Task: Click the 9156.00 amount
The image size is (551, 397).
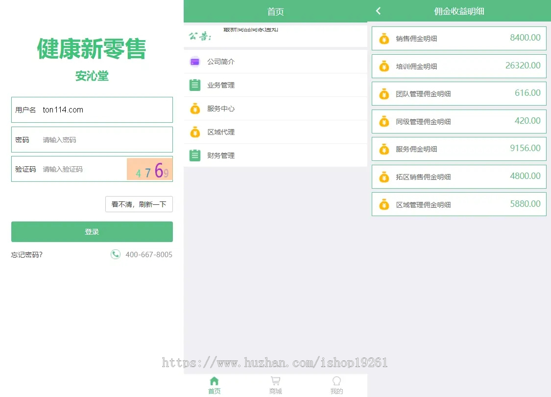Action: pyautogui.click(x=525, y=148)
